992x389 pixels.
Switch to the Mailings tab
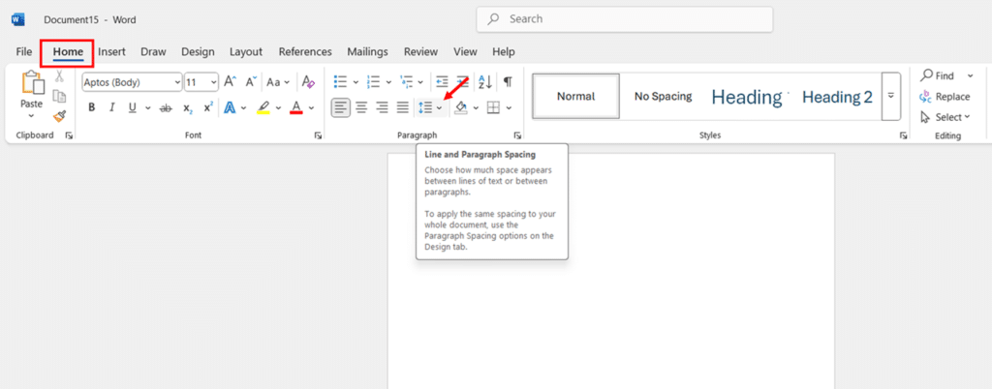click(x=367, y=52)
